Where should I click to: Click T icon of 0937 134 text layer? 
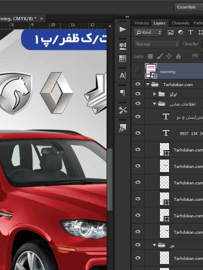click(x=166, y=133)
